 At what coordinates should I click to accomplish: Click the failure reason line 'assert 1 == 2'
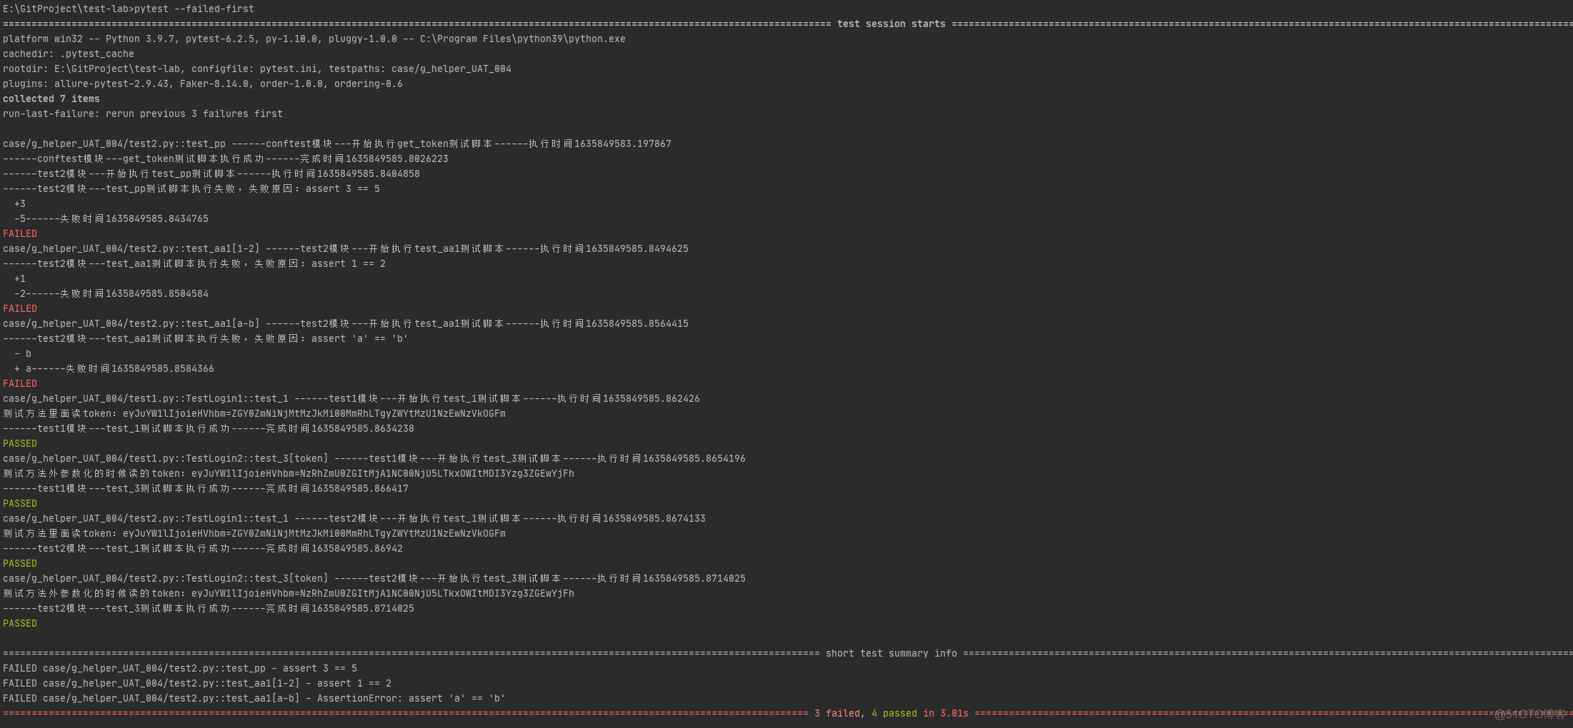point(194,263)
